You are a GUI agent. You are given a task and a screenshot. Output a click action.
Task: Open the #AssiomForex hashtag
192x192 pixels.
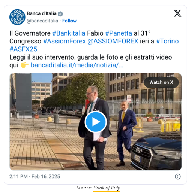coord(64,41)
